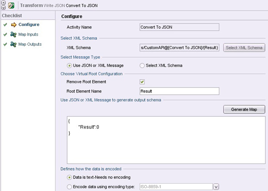268x191 pixels.
Task: Click the Generate Map button
Action: [x=244, y=110]
